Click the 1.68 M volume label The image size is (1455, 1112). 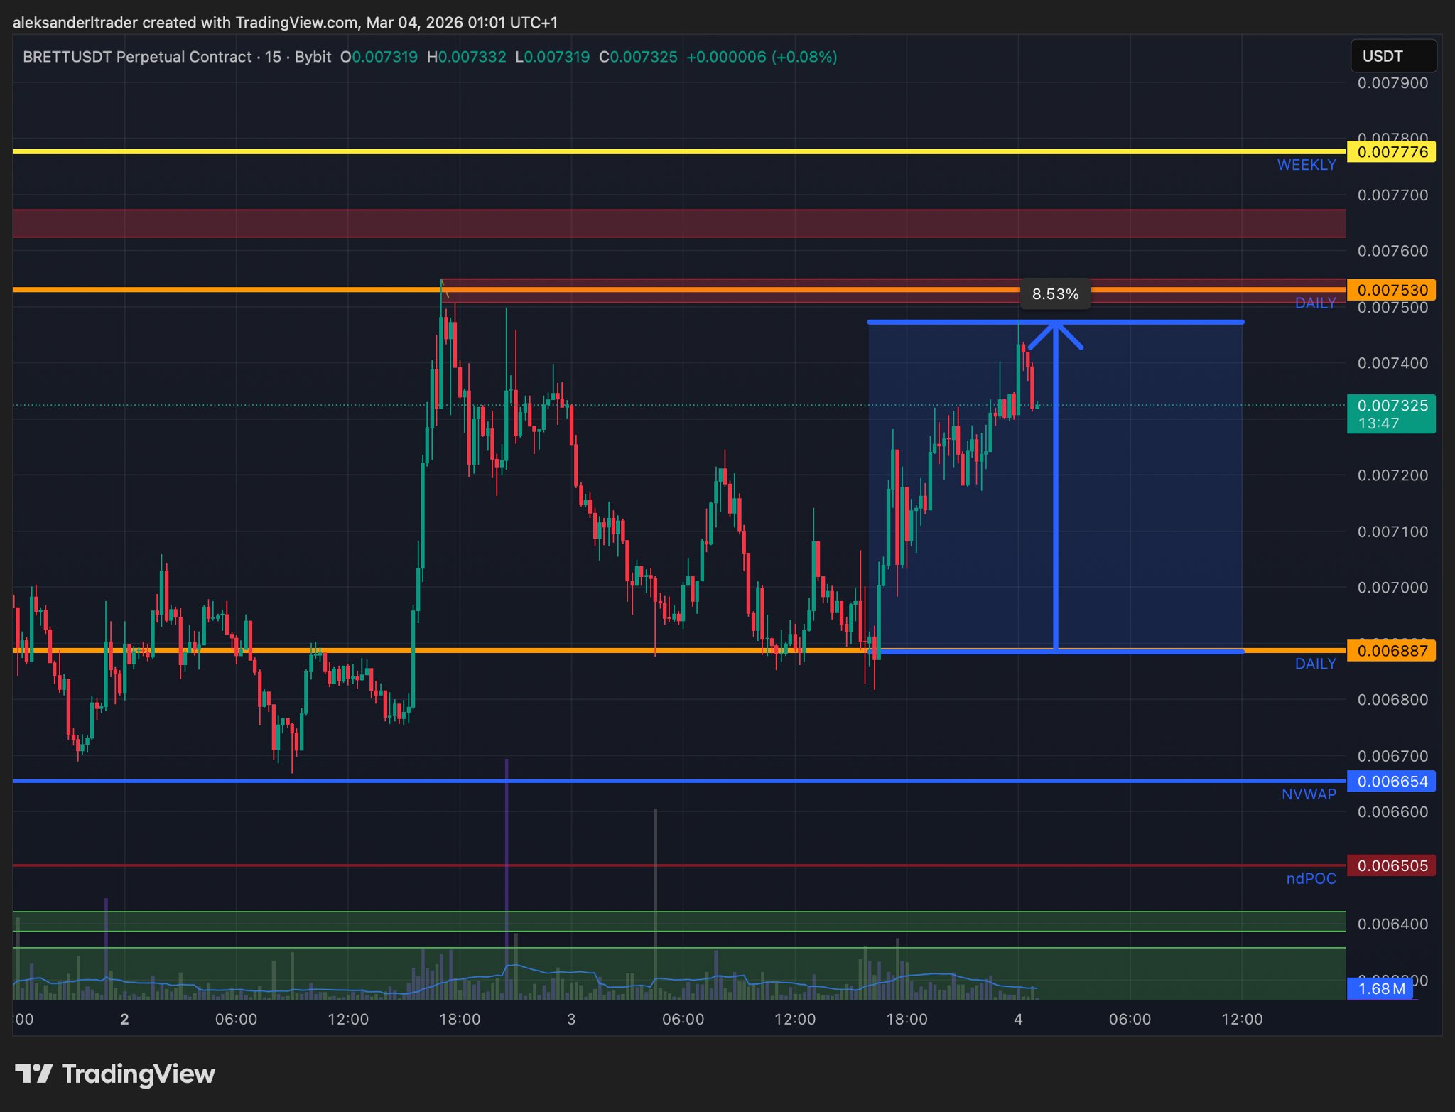pyautogui.click(x=1380, y=988)
